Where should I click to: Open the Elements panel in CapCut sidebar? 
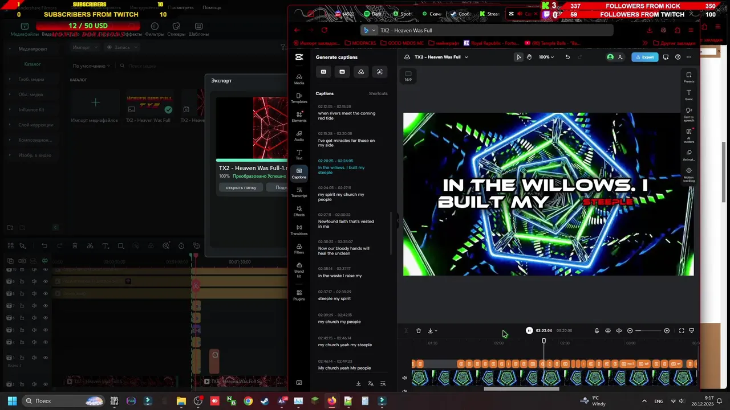pyautogui.click(x=299, y=117)
